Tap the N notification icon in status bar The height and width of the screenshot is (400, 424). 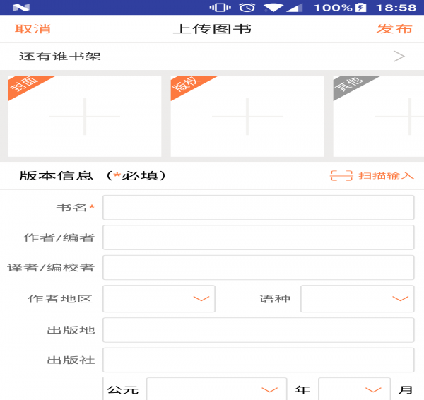coord(21,7)
